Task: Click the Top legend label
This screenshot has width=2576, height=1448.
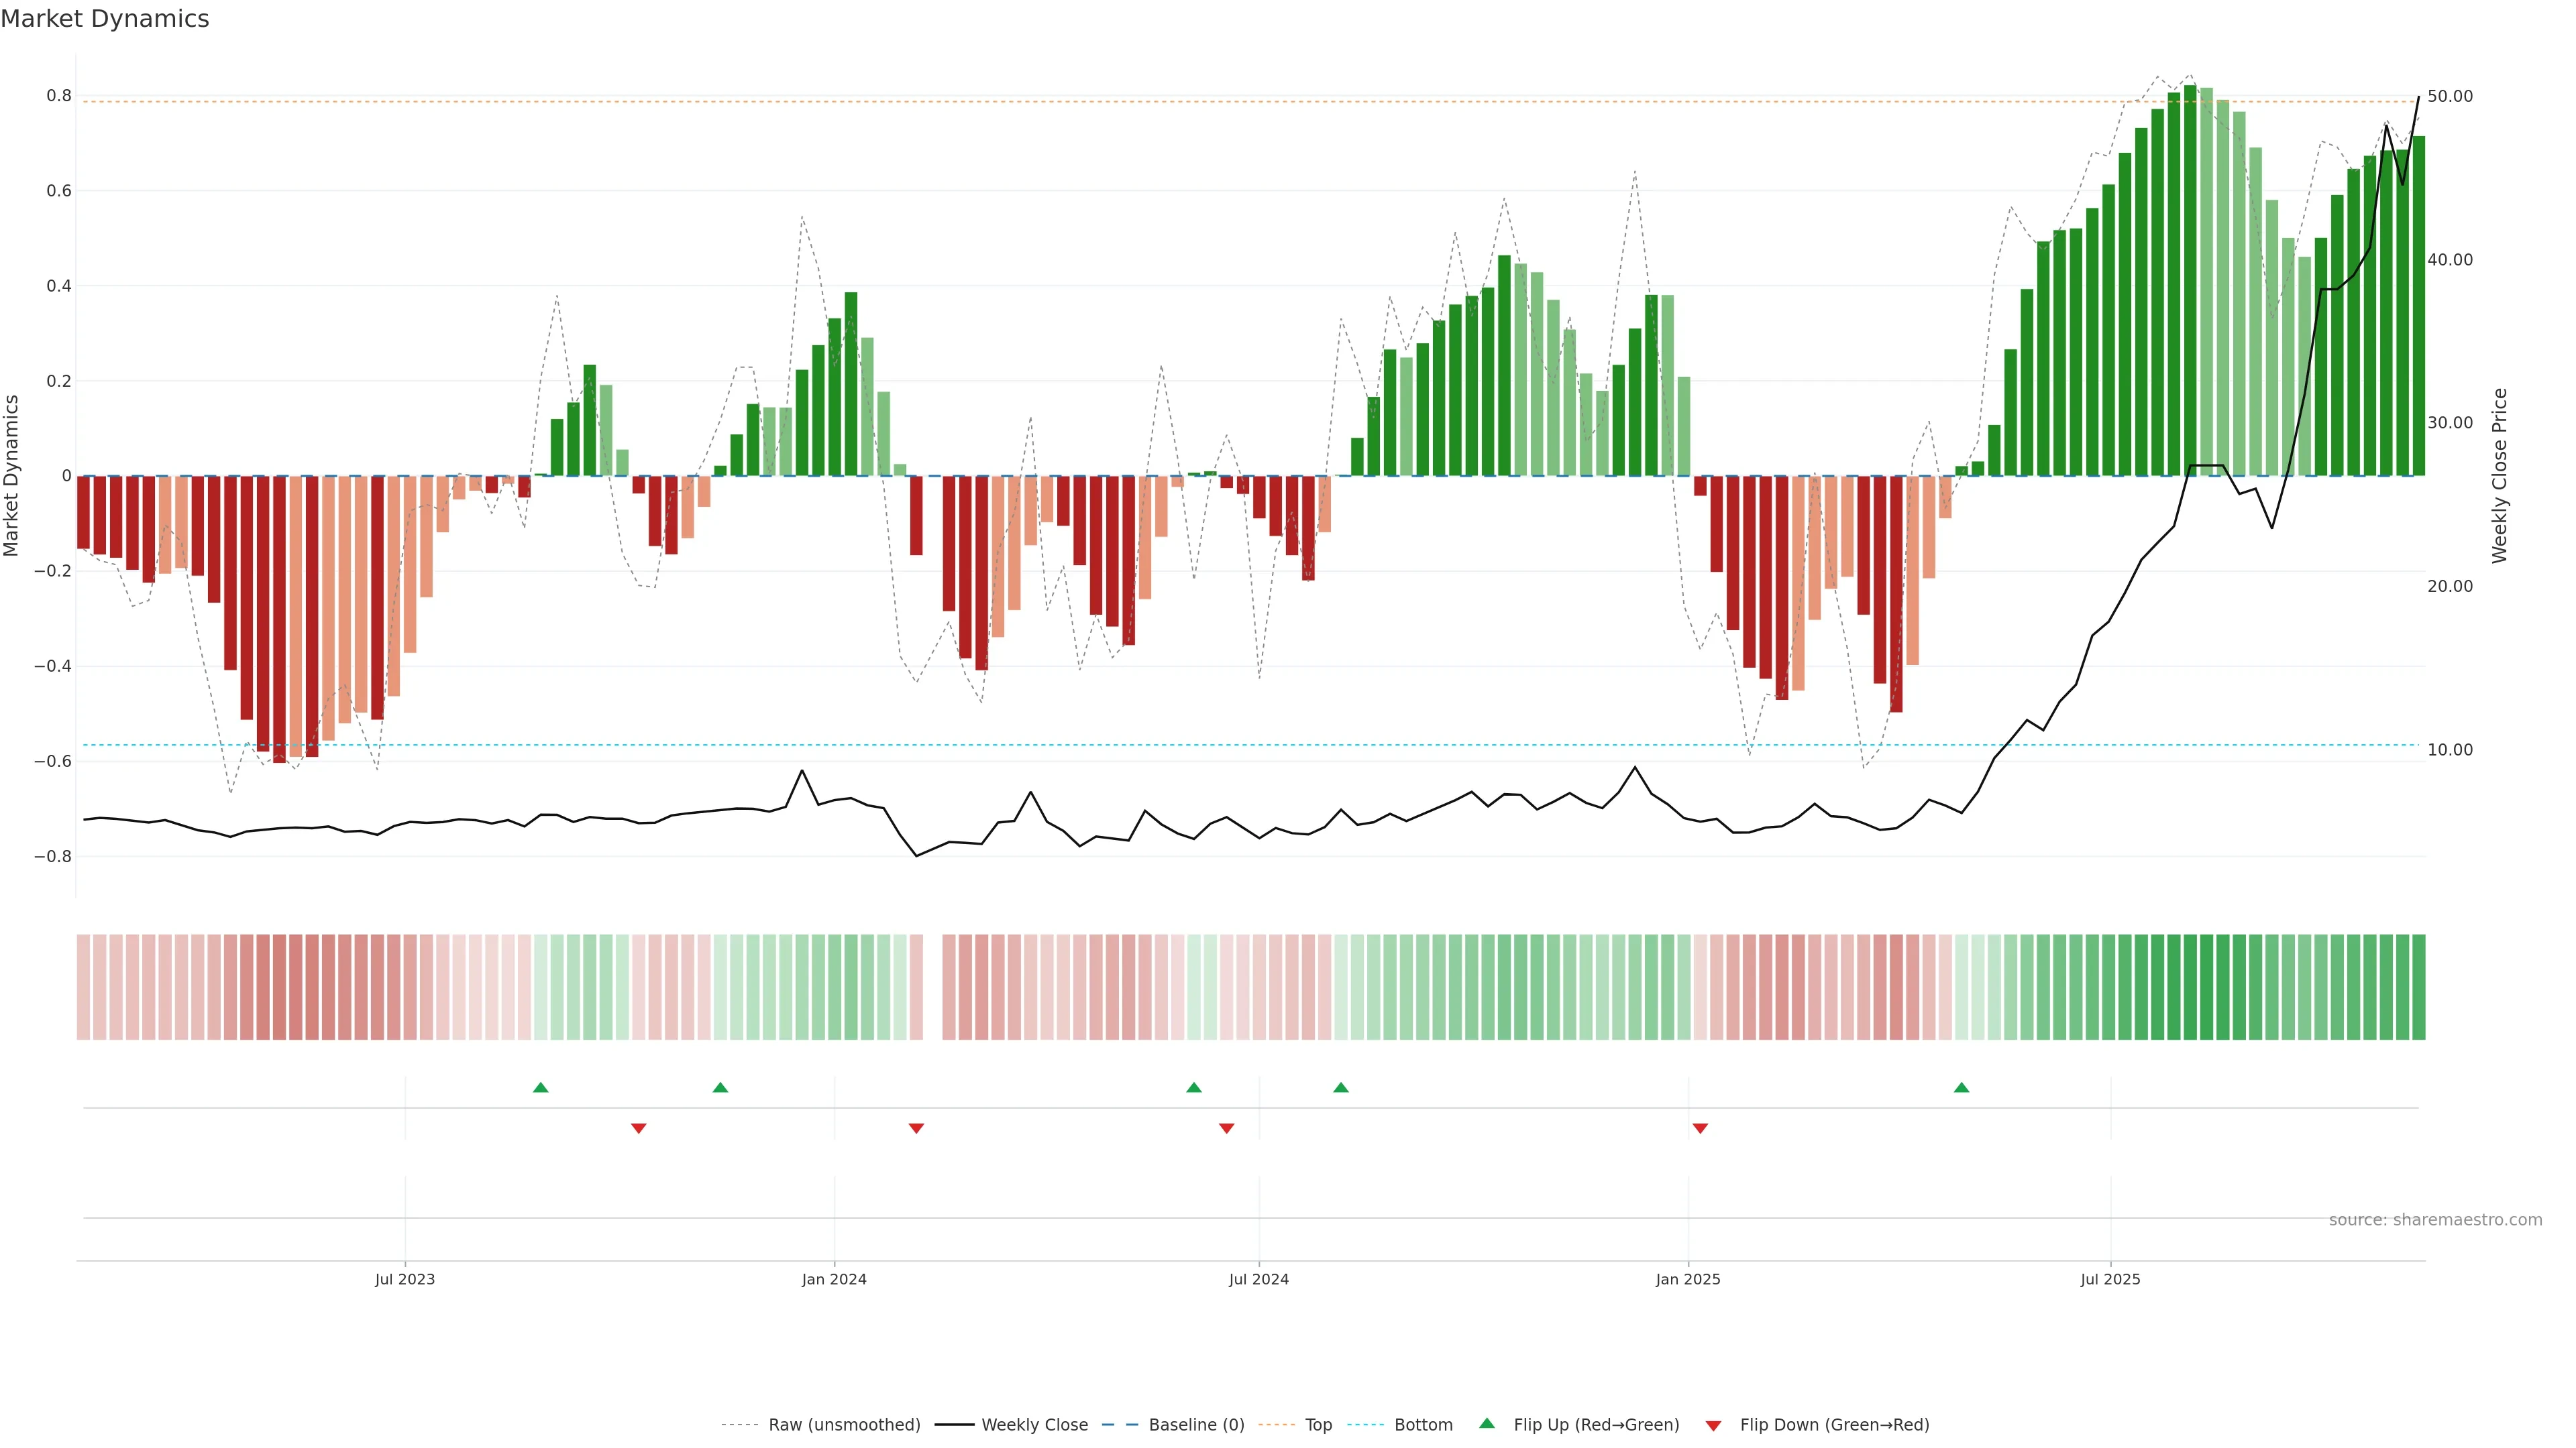Action: pyautogui.click(x=1318, y=1424)
